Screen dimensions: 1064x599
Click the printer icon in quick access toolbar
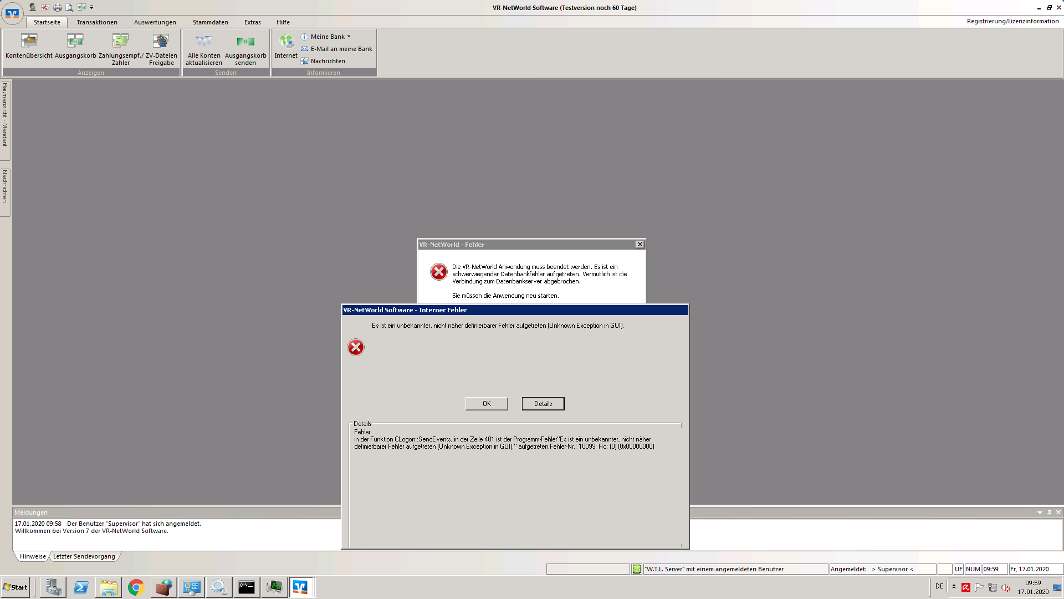coord(57,7)
